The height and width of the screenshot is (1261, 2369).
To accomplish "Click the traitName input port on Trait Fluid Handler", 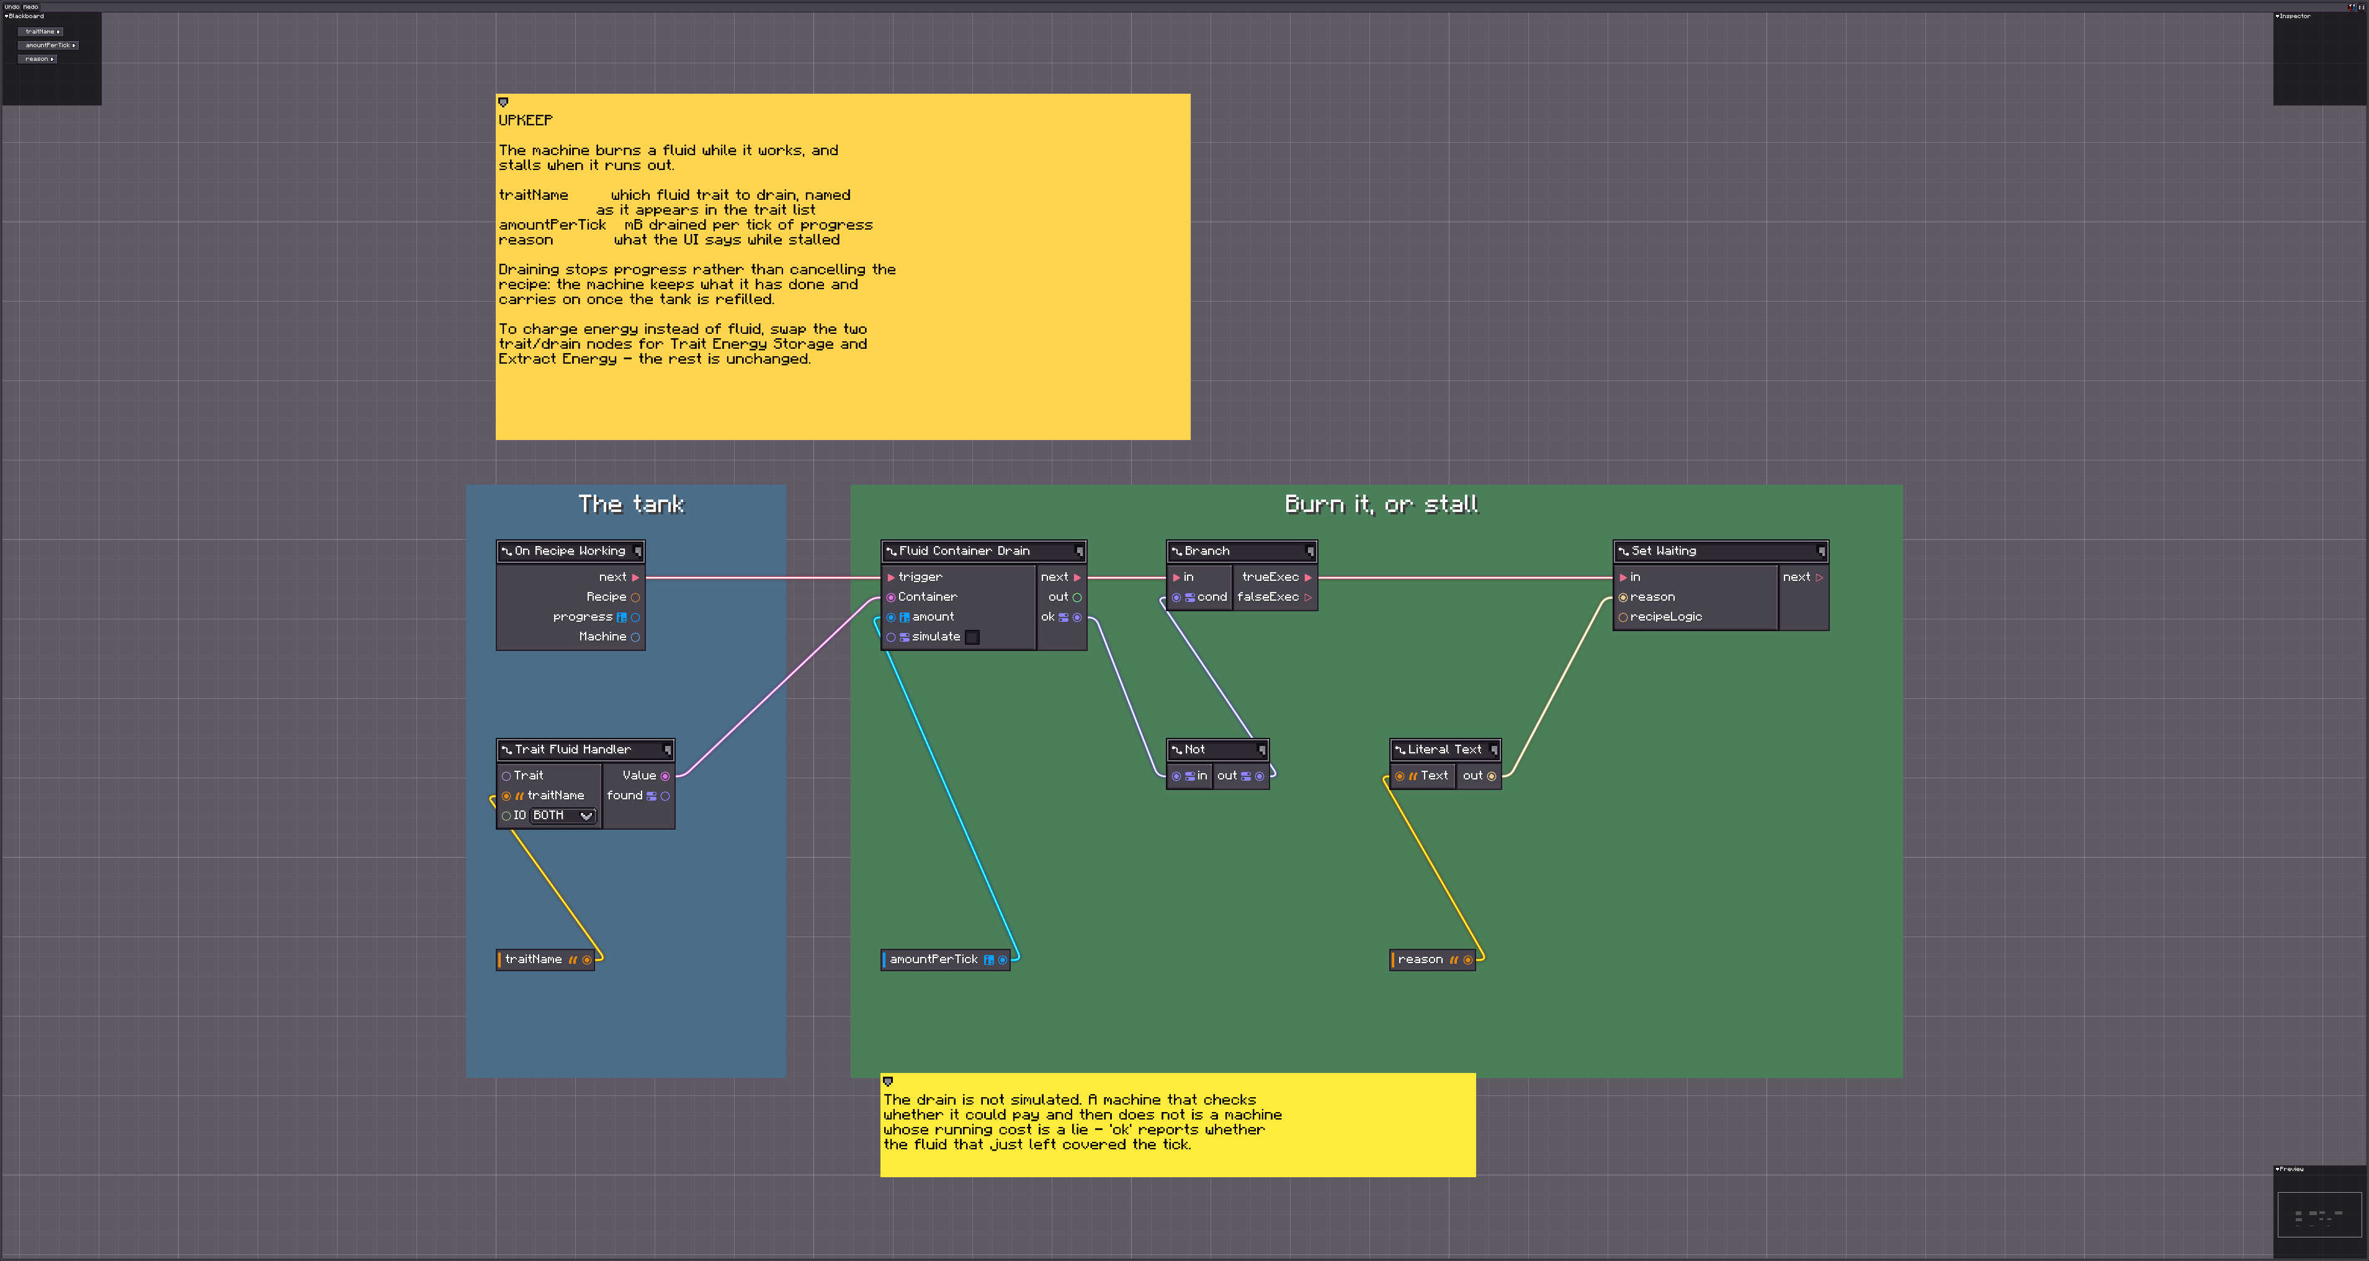I will [x=506, y=797].
